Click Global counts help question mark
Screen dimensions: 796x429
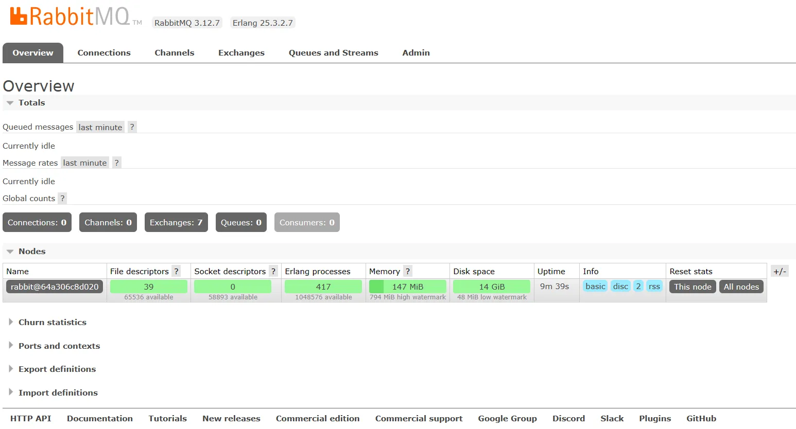pyautogui.click(x=62, y=199)
